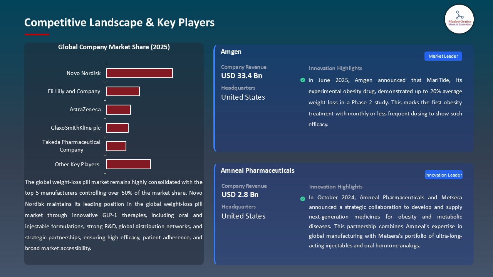
Task: Click the Takeda Pharmaceutical Company bar
Action: tap(116, 146)
